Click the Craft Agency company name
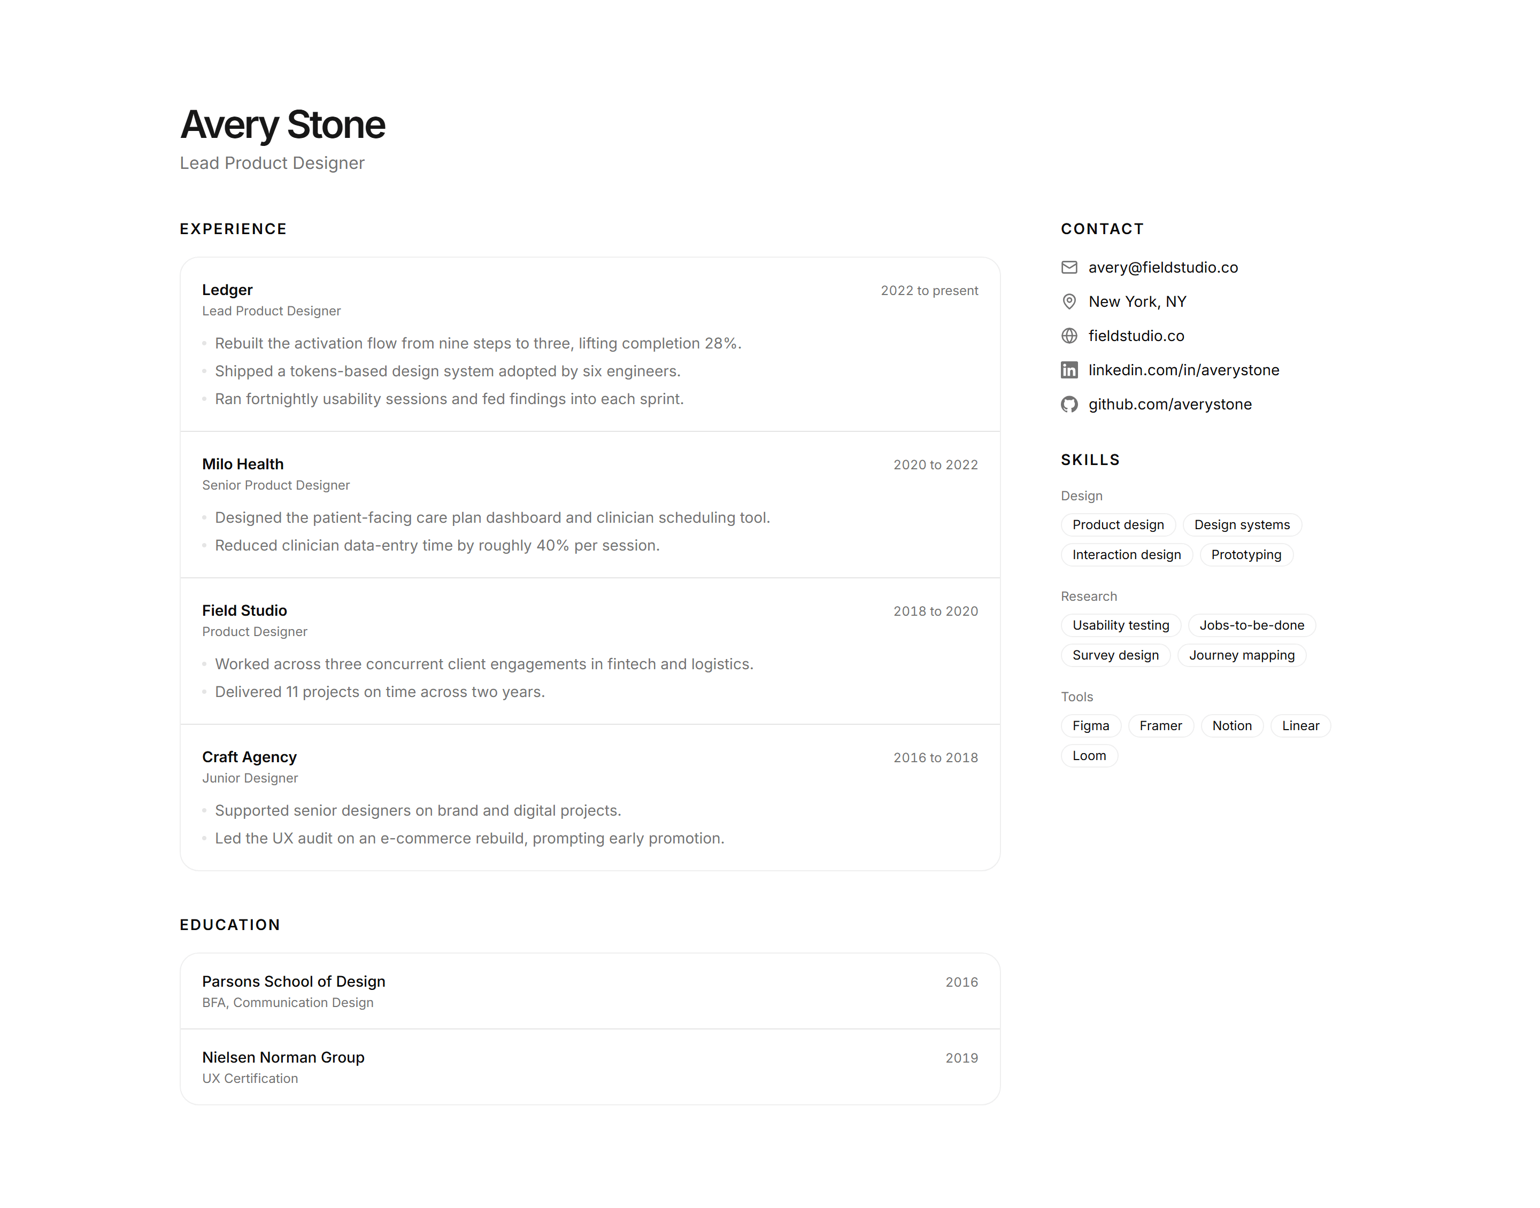 [249, 757]
